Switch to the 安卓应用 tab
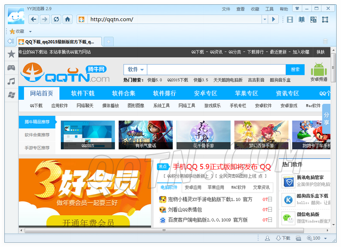Screen dimensions: 341x247 pos(193,187)
